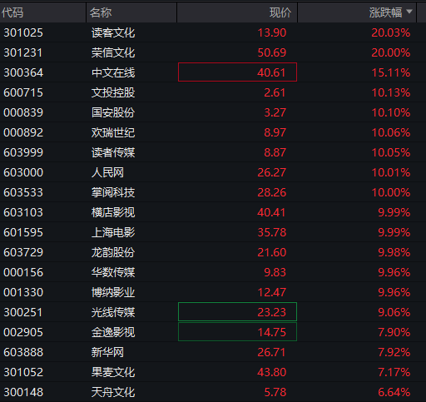Click change value 10.13%
426x402 pixels.
coord(391,92)
